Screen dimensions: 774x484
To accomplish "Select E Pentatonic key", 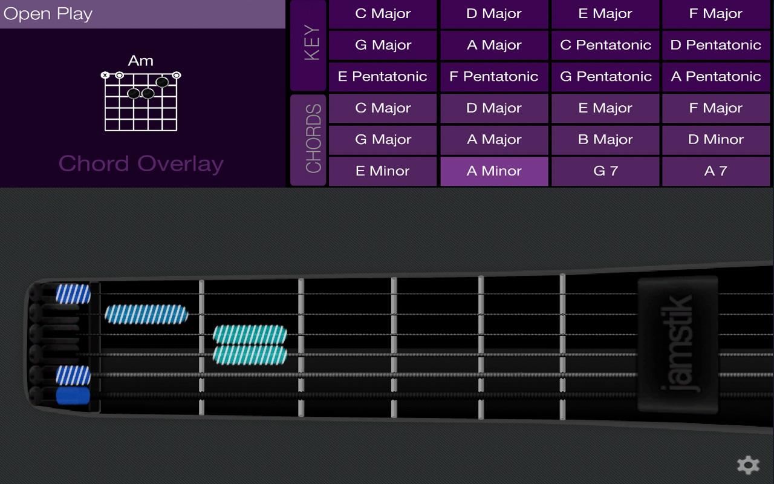I will coord(383,77).
